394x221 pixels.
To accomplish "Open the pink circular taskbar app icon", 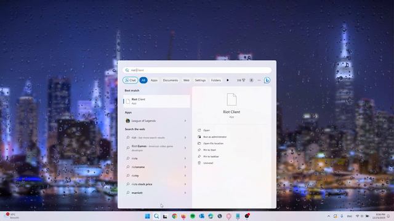I will (228, 216).
